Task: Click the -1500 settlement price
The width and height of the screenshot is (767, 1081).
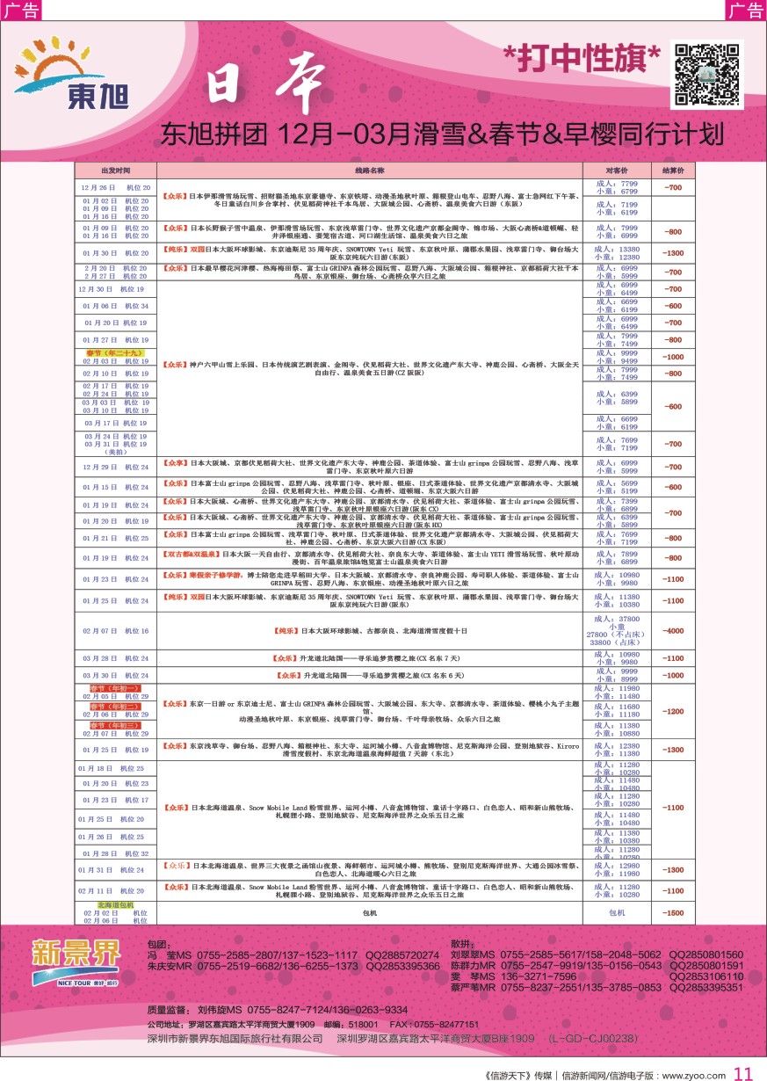Action: point(672,913)
